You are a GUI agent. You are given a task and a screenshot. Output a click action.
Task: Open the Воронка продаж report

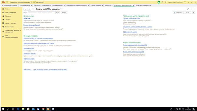pos(29,48)
